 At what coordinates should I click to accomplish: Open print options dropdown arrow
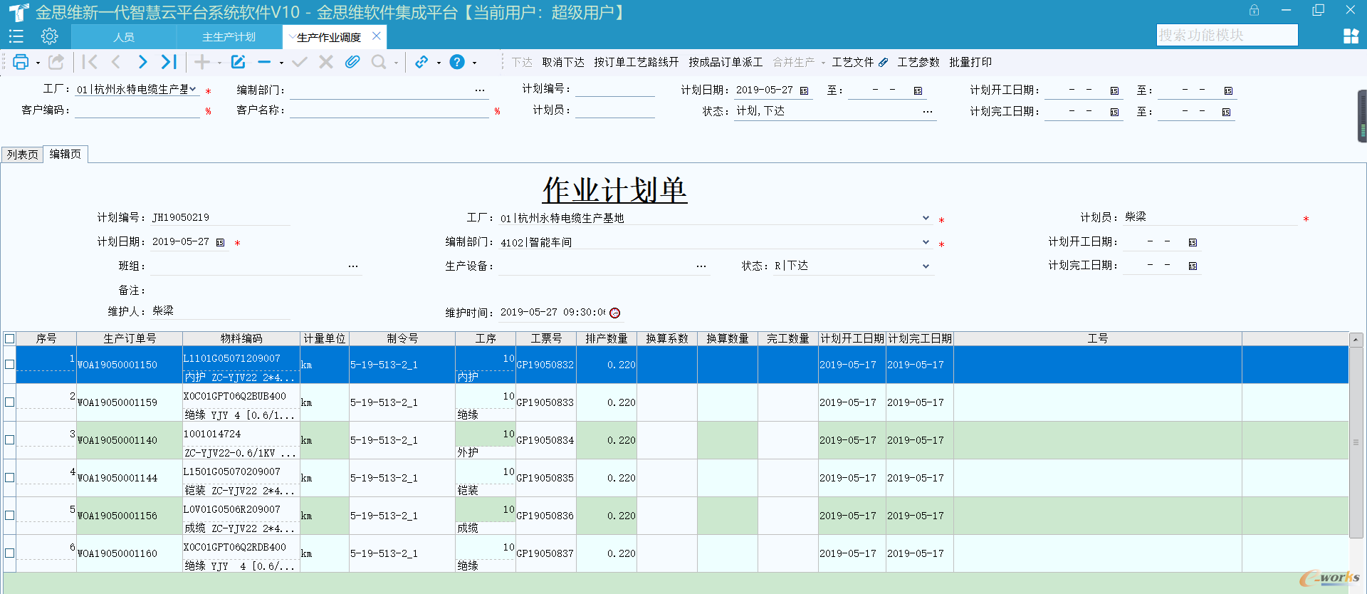38,63
